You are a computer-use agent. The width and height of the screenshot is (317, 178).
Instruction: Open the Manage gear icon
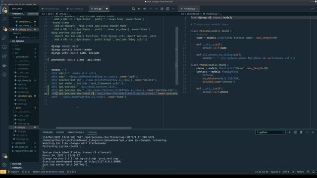(x=4, y=165)
